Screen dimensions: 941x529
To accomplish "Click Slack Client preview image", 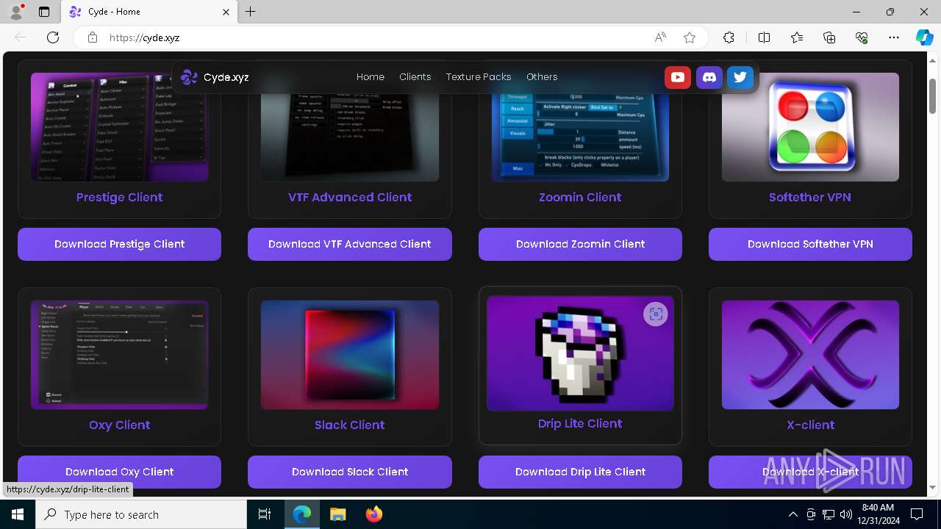I will 350,355.
